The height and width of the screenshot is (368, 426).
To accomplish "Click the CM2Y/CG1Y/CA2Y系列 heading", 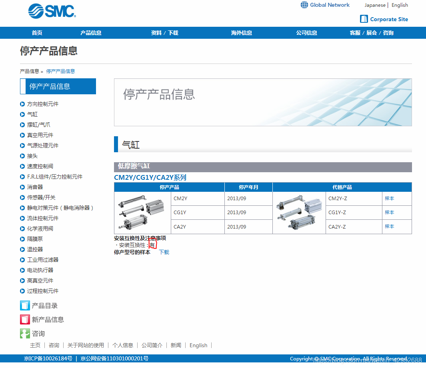I will click(x=150, y=177).
